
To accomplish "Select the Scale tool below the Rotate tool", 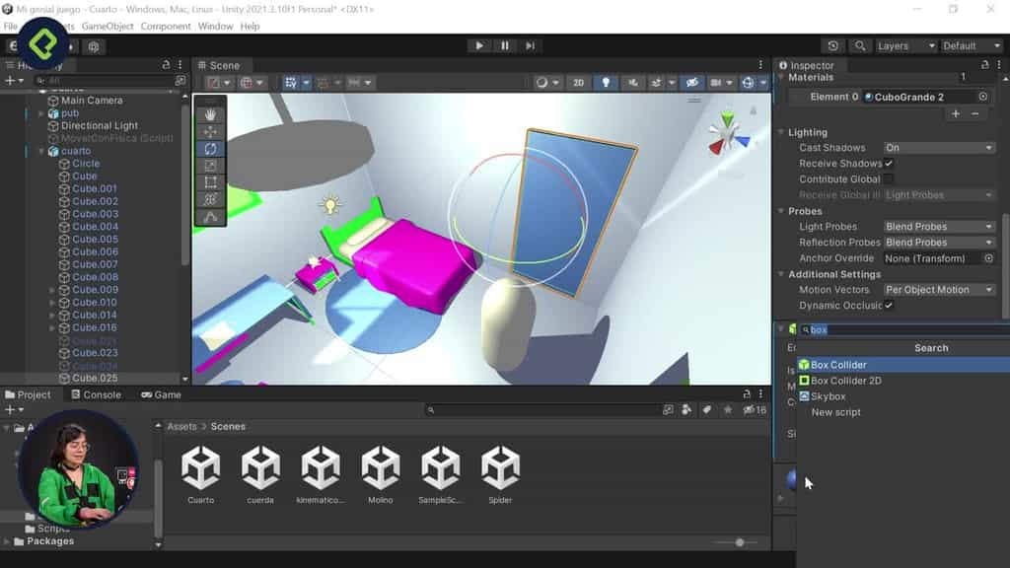I will (210, 165).
